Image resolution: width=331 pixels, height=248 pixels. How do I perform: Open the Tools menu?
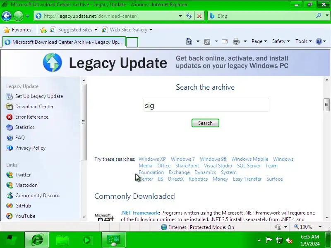coord(304,41)
